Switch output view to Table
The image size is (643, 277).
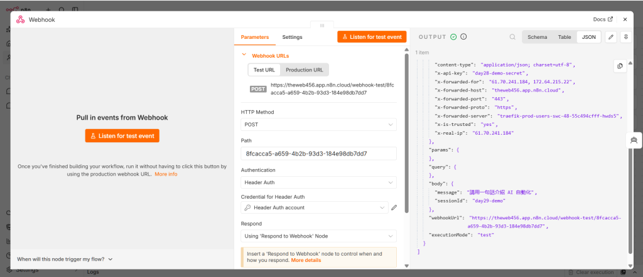565,37
